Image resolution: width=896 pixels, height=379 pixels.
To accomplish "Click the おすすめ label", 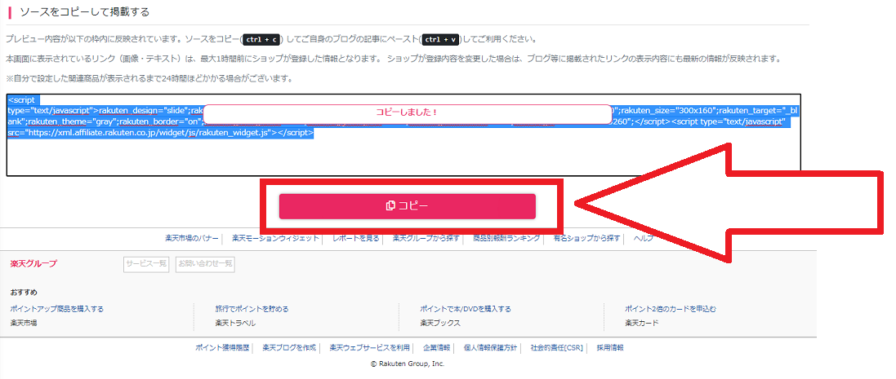I will tap(24, 293).
